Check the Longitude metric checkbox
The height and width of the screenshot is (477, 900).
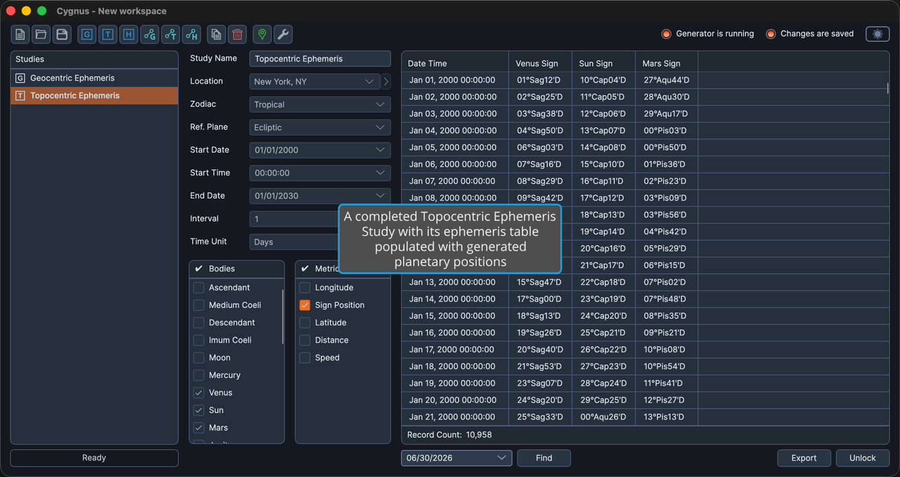pyautogui.click(x=305, y=288)
